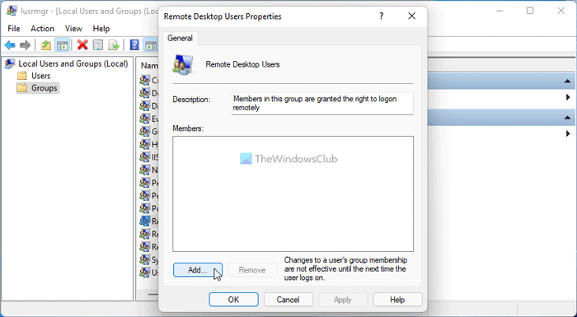The image size is (577, 317).
Task: Select the group row starting with Gu
Action: point(149,131)
